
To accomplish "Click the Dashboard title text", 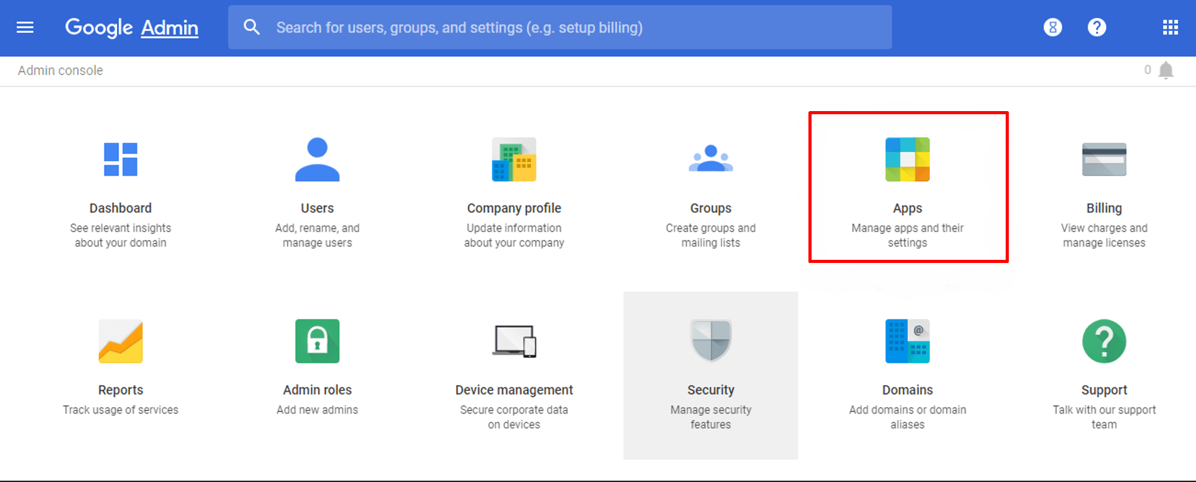I will 121,208.
